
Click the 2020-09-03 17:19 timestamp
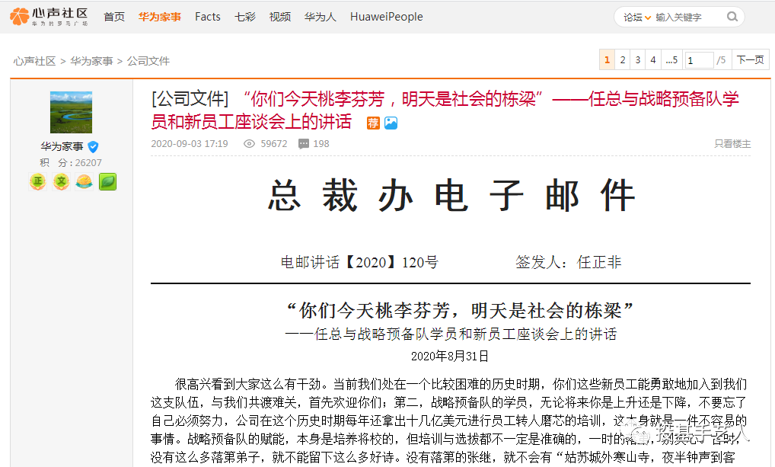[190, 144]
